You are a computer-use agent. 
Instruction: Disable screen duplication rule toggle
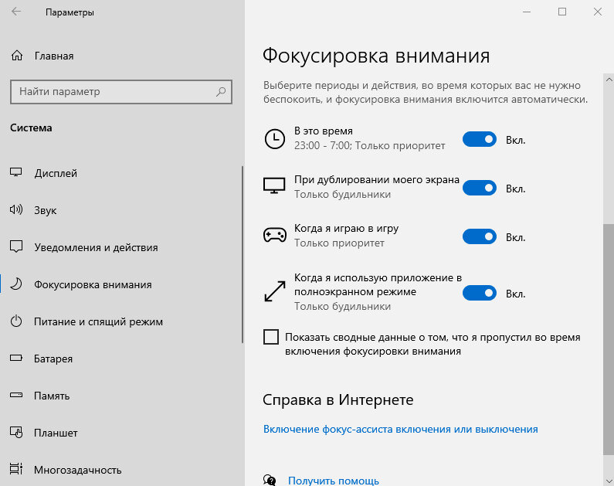tap(480, 188)
